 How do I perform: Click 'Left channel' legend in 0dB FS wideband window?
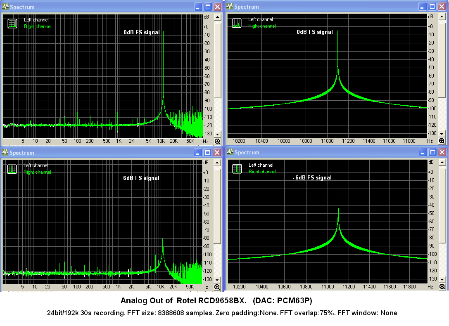click(36, 20)
